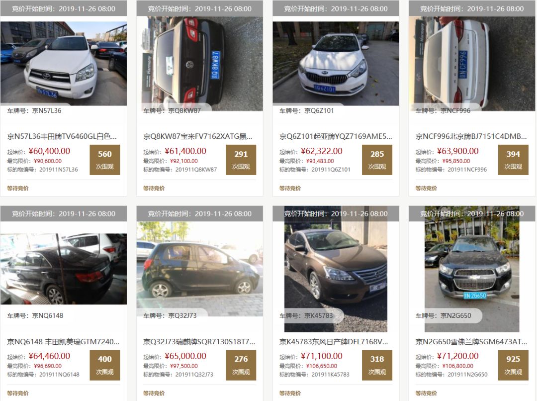Open listing title 京NQ6148 丰田凯美瑞GTM7240
This screenshot has width=537, height=401.
[x=63, y=342]
